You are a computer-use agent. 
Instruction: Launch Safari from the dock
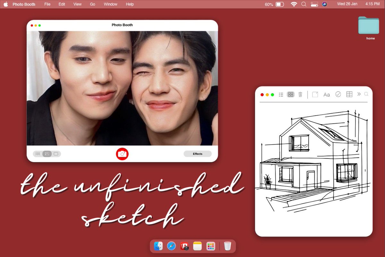(x=171, y=246)
